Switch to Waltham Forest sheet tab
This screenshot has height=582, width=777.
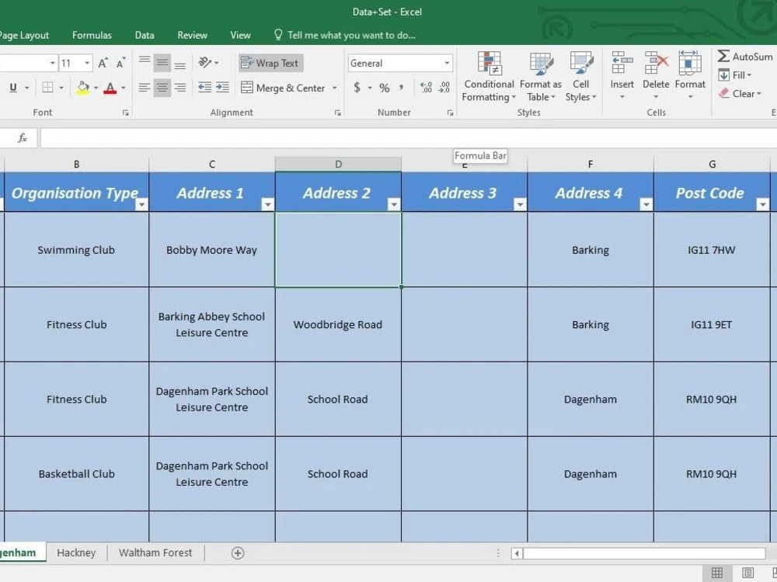[x=155, y=553]
